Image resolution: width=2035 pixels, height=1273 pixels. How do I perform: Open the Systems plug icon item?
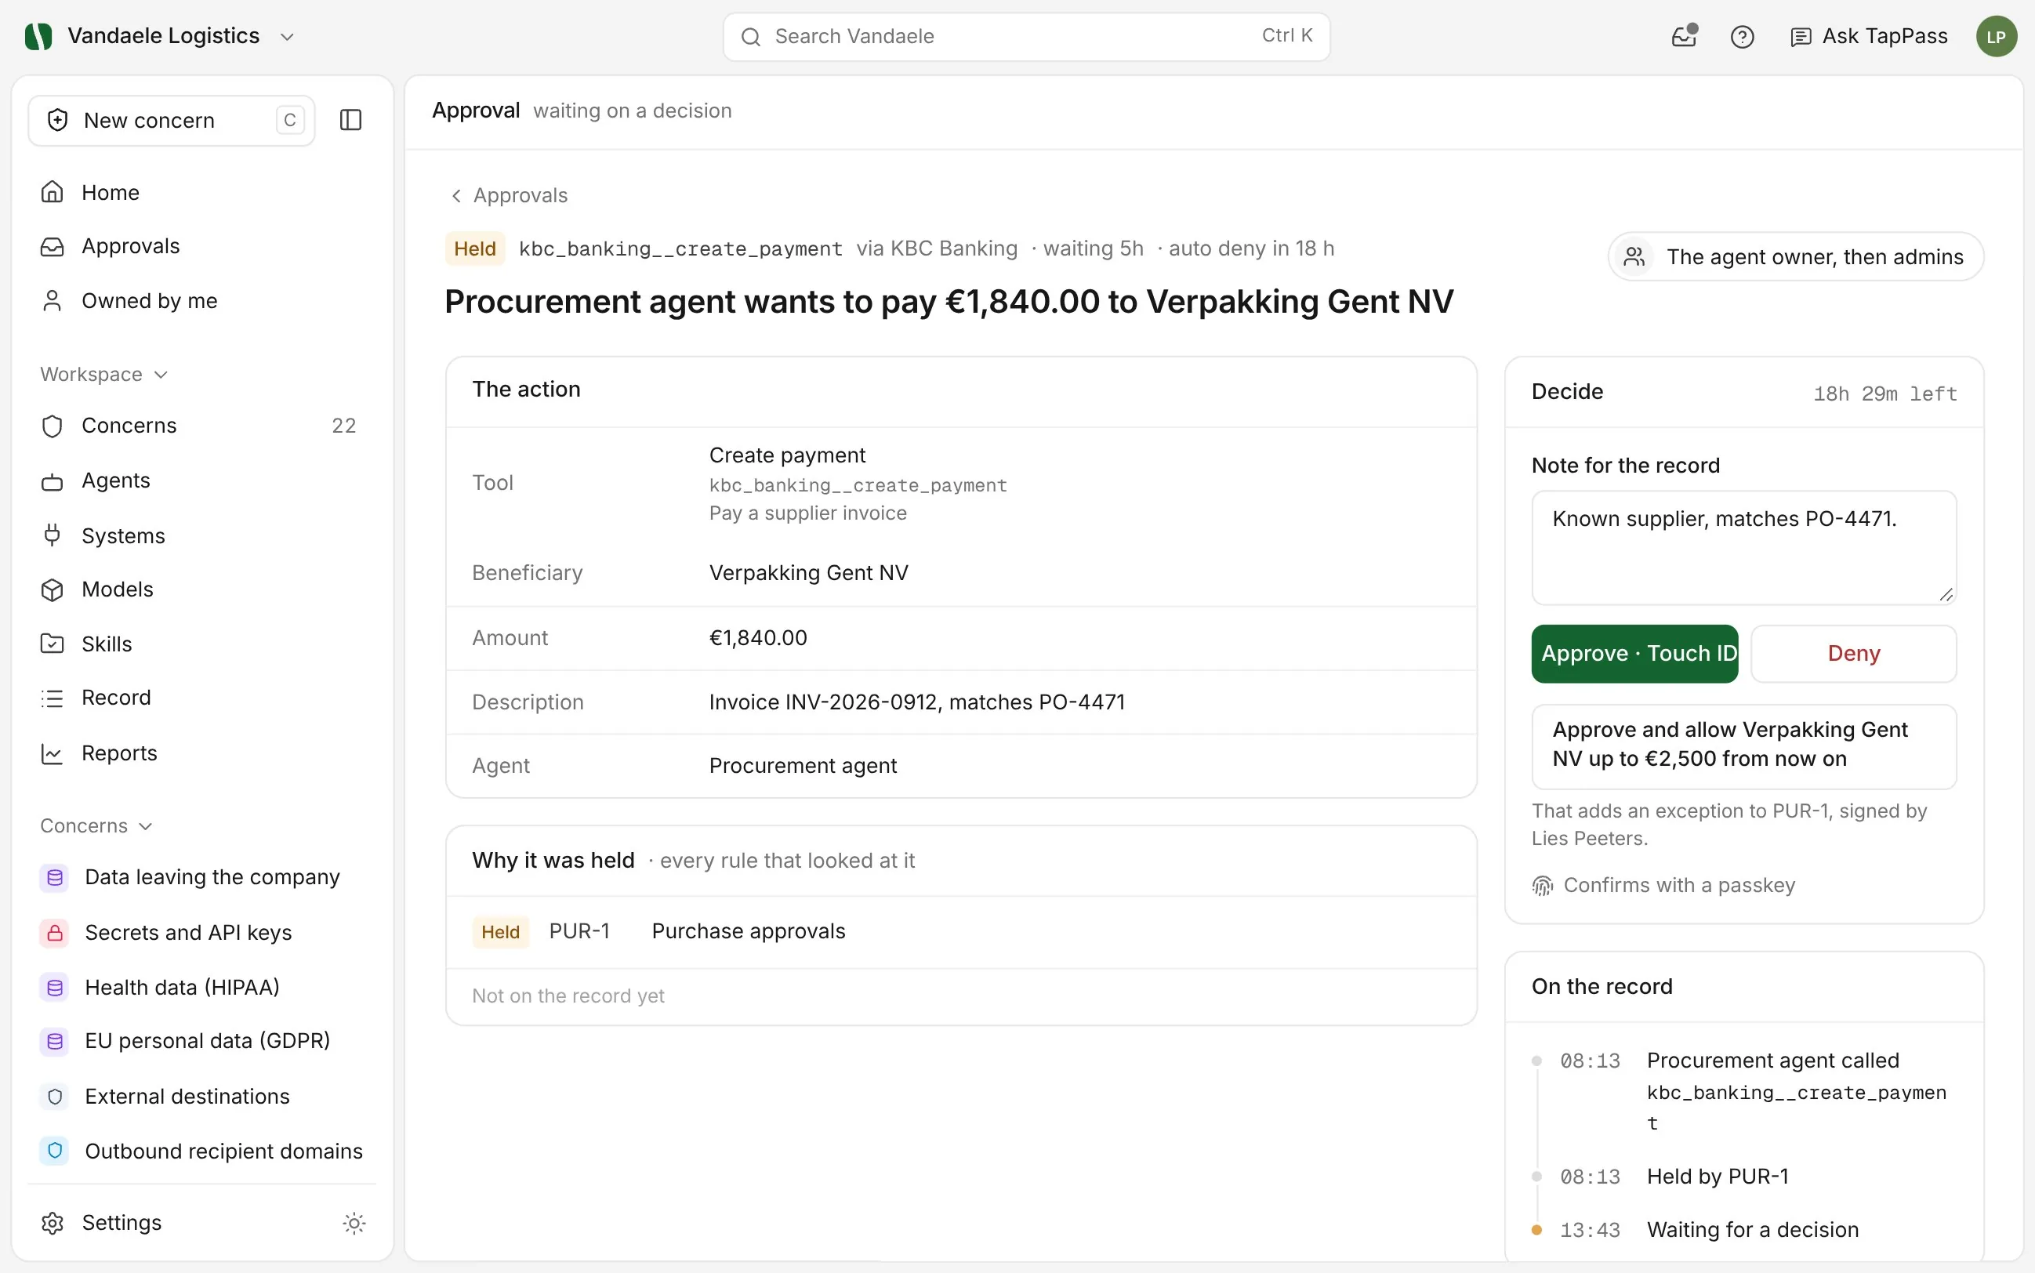201,535
